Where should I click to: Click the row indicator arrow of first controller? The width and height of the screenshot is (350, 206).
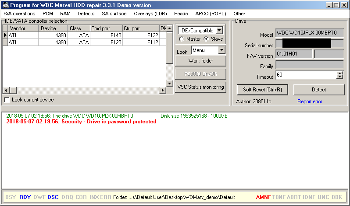(x=5, y=35)
